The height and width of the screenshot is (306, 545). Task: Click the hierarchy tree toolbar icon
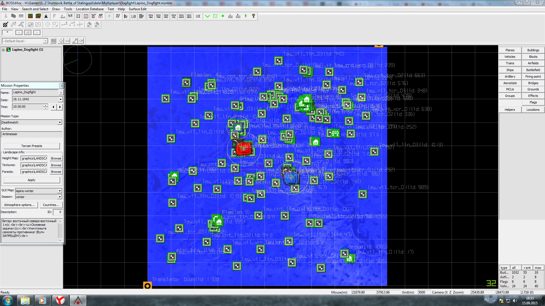tap(126, 16)
